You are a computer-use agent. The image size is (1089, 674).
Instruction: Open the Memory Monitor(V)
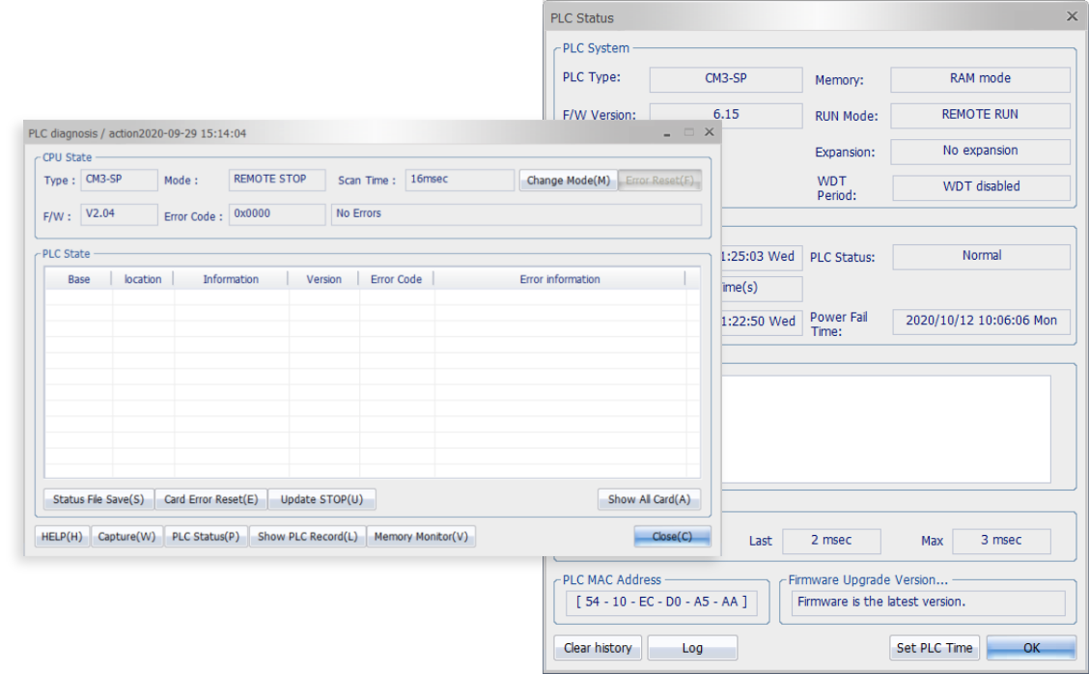click(x=421, y=536)
